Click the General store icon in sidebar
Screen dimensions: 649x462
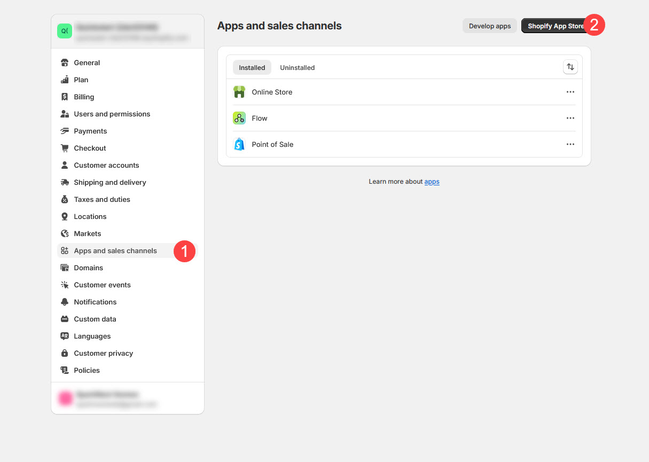65,62
